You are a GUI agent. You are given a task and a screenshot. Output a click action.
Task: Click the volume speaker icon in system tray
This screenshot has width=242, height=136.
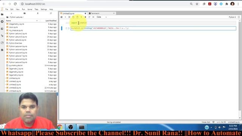(x=220, y=127)
